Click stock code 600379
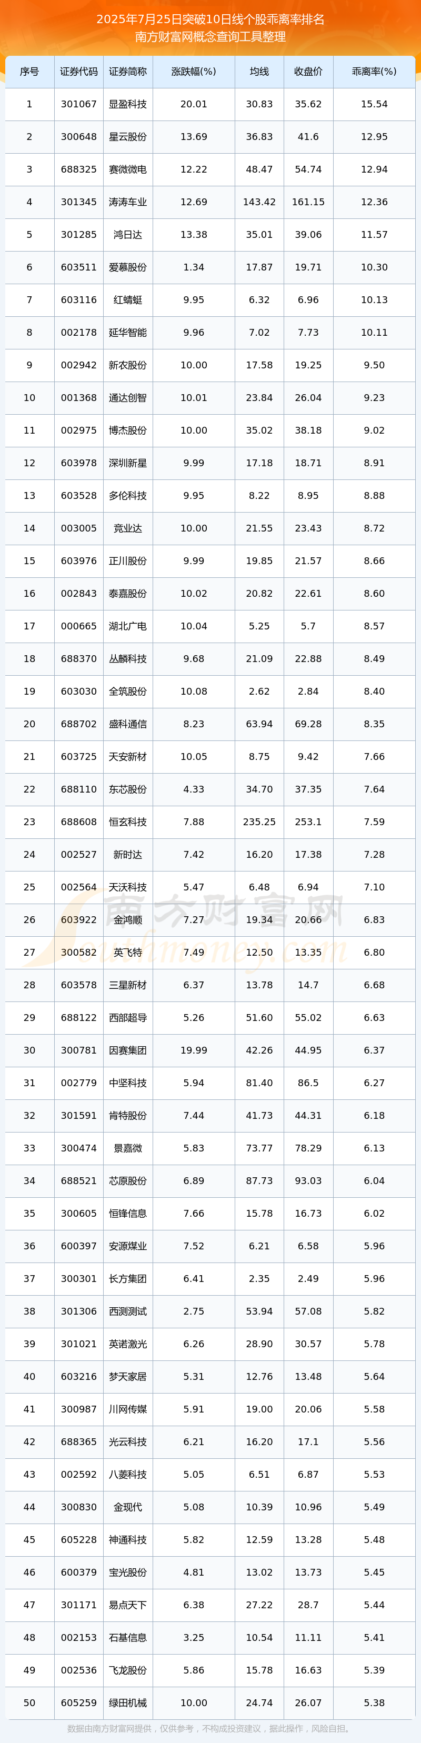The image size is (421, 1743). coord(78,1572)
